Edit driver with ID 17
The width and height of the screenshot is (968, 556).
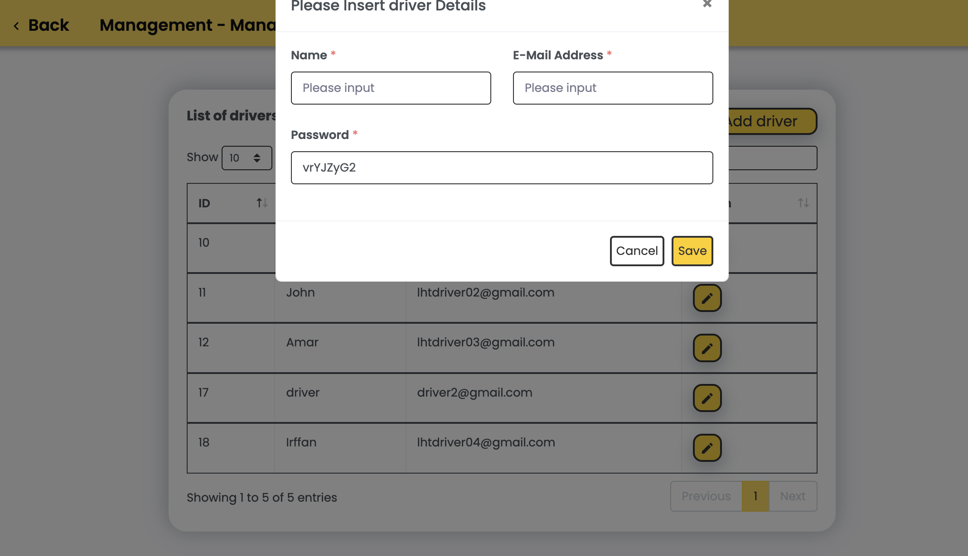[x=707, y=398]
